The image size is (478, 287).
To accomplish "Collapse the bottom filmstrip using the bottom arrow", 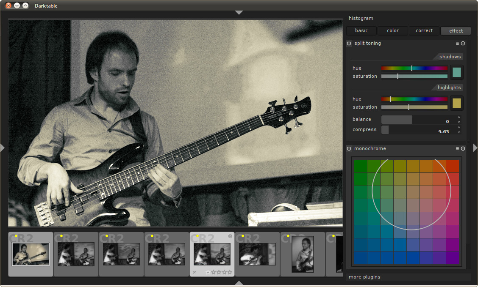I will pyautogui.click(x=239, y=283).
